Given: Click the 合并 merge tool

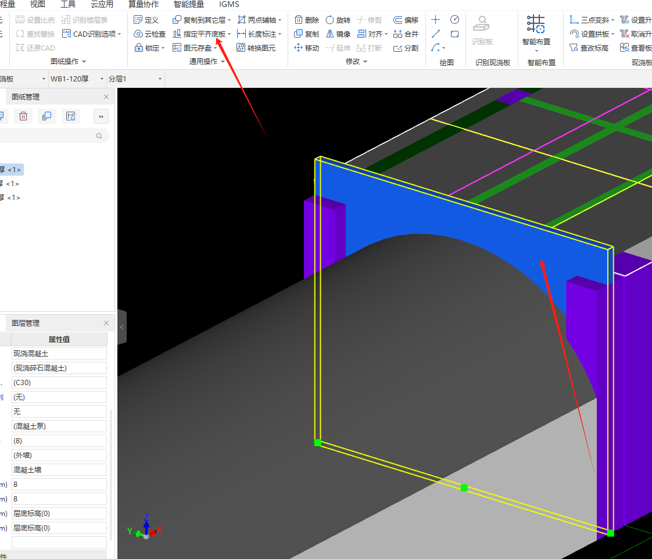Looking at the screenshot, I should coord(406,34).
